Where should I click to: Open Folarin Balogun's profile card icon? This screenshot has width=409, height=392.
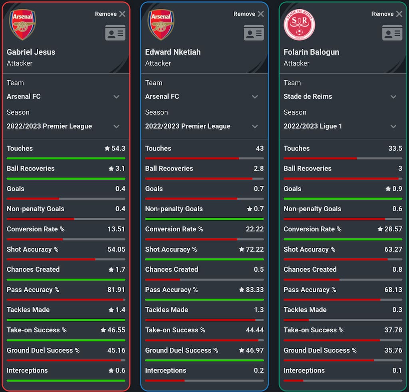[x=392, y=33]
